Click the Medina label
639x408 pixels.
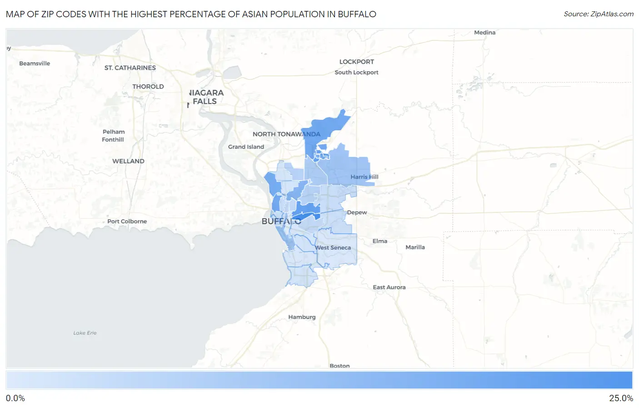point(484,33)
